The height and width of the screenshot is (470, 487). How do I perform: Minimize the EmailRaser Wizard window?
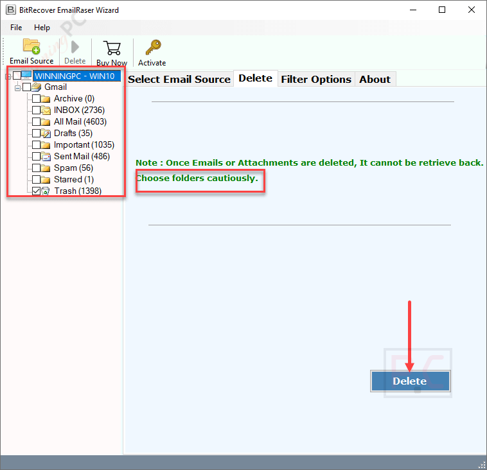coord(412,10)
